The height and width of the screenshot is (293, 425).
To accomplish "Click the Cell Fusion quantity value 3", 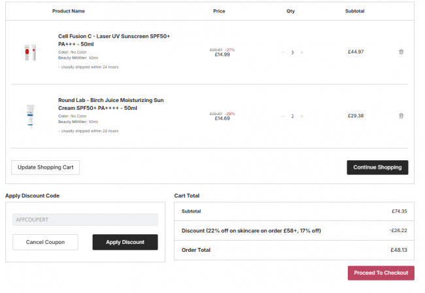I will (x=292, y=52).
